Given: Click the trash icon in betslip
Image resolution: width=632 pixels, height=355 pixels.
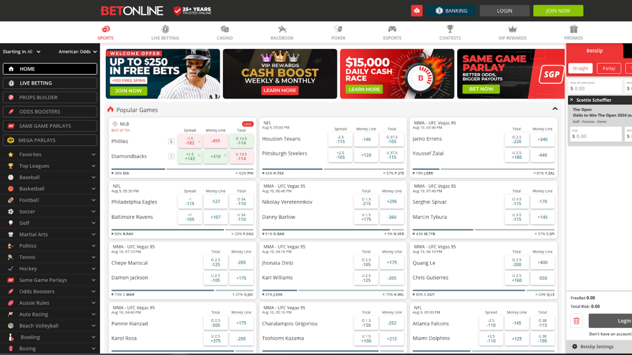Looking at the screenshot, I should (576, 320).
